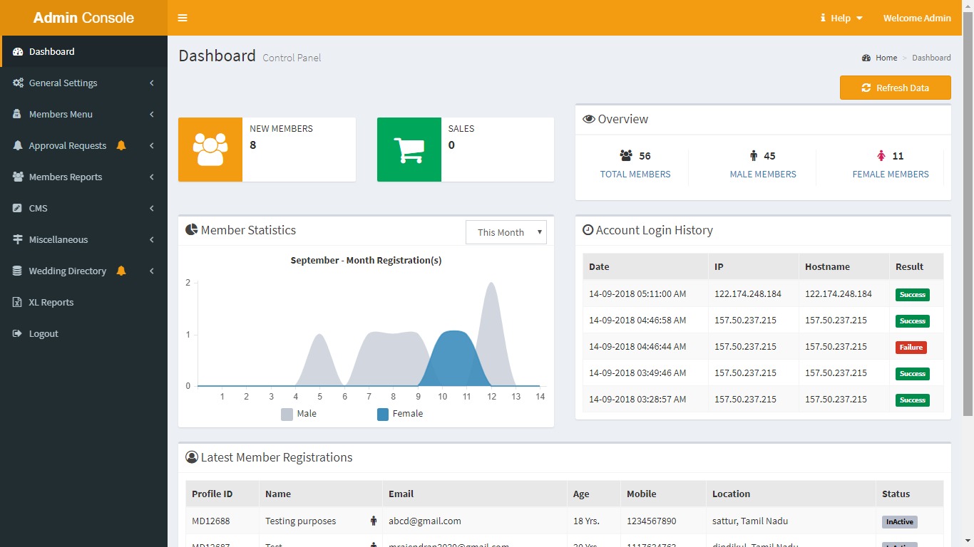Toggle Female series via chart legend
The image size is (974, 547).
coord(383,414)
